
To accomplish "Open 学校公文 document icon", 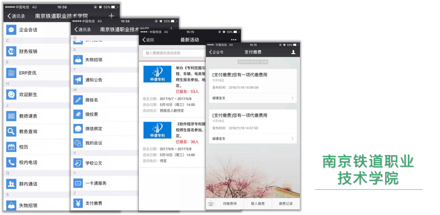I will [x=78, y=163].
